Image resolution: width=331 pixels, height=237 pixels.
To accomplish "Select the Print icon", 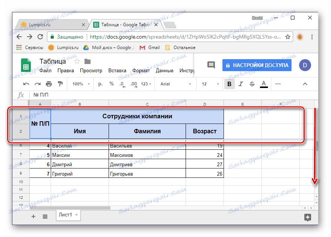I will coord(48,84).
